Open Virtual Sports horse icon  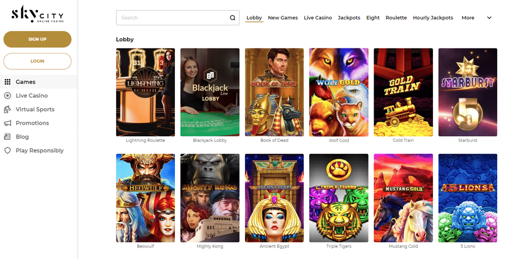[x=7, y=109]
